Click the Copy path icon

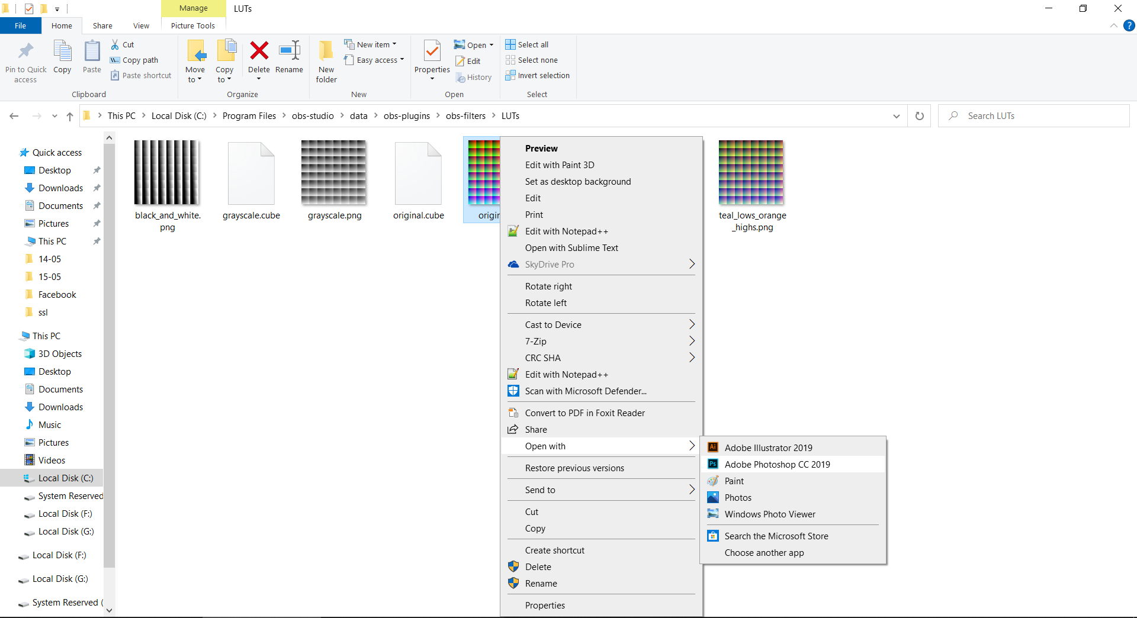tap(133, 60)
